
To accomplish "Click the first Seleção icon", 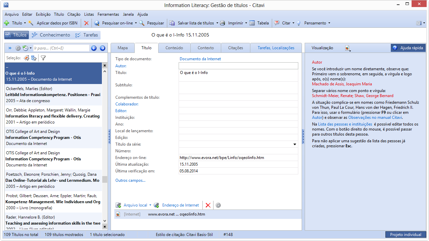I will click(26, 58).
